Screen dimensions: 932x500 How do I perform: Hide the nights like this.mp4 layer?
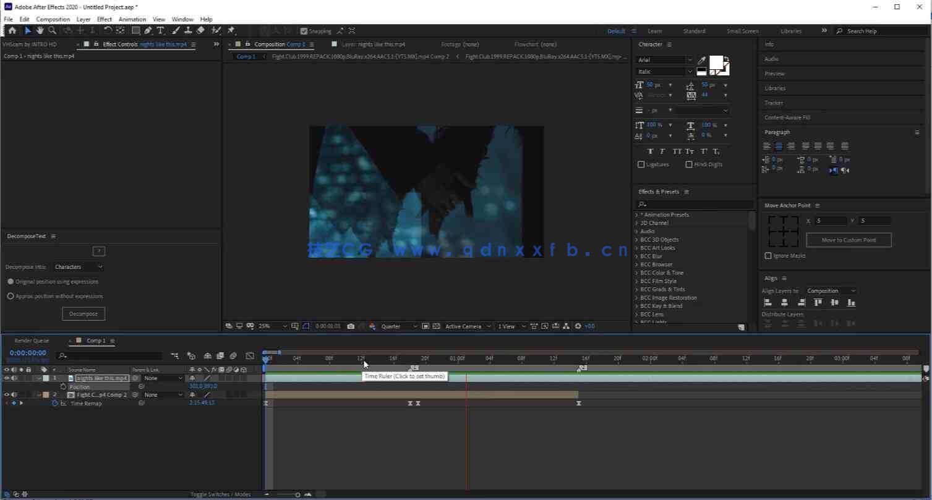click(x=7, y=378)
